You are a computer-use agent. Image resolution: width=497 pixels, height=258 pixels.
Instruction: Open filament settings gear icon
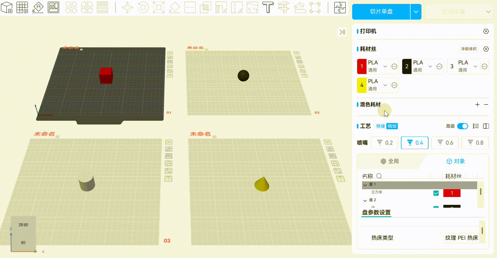tap(486, 49)
